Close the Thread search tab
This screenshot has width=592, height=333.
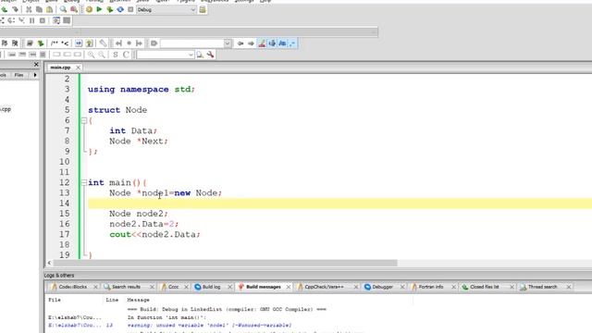(x=569, y=287)
